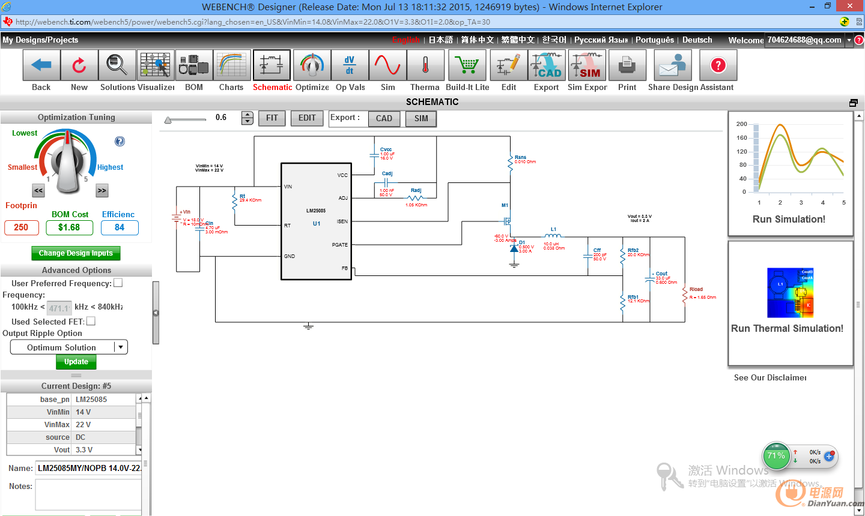Click the Change Design Inputs button
The width and height of the screenshot is (865, 516).
76,253
